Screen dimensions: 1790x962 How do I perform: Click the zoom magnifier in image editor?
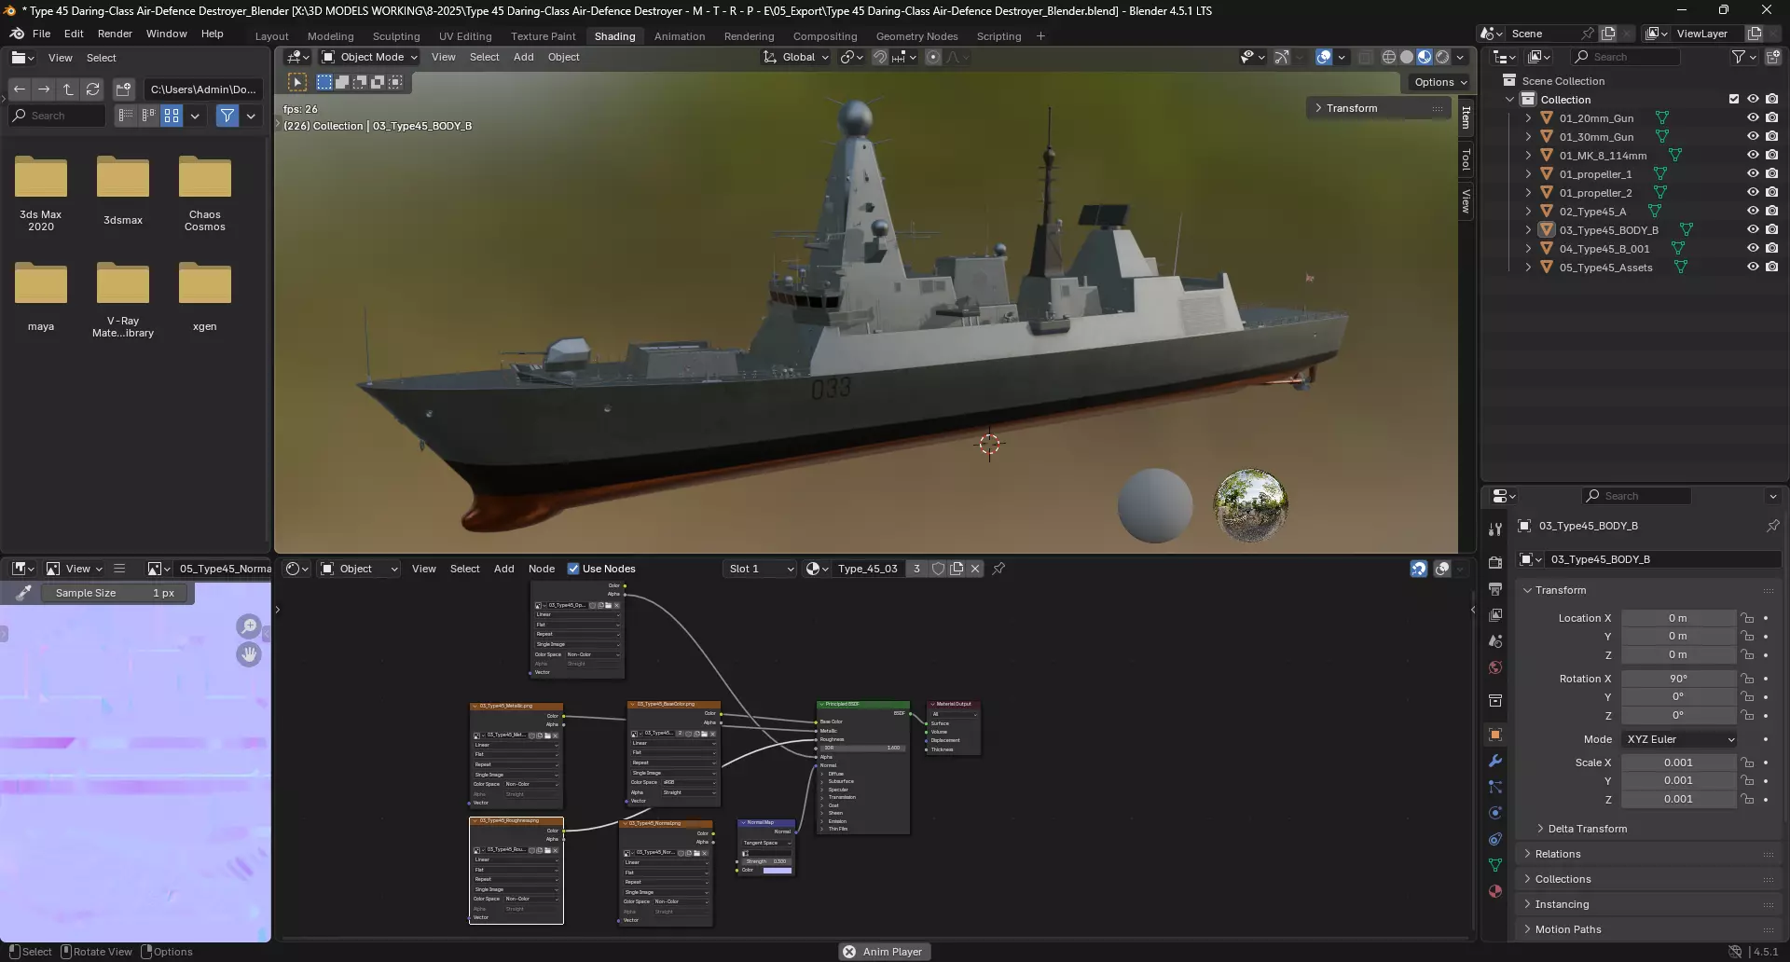point(249,625)
